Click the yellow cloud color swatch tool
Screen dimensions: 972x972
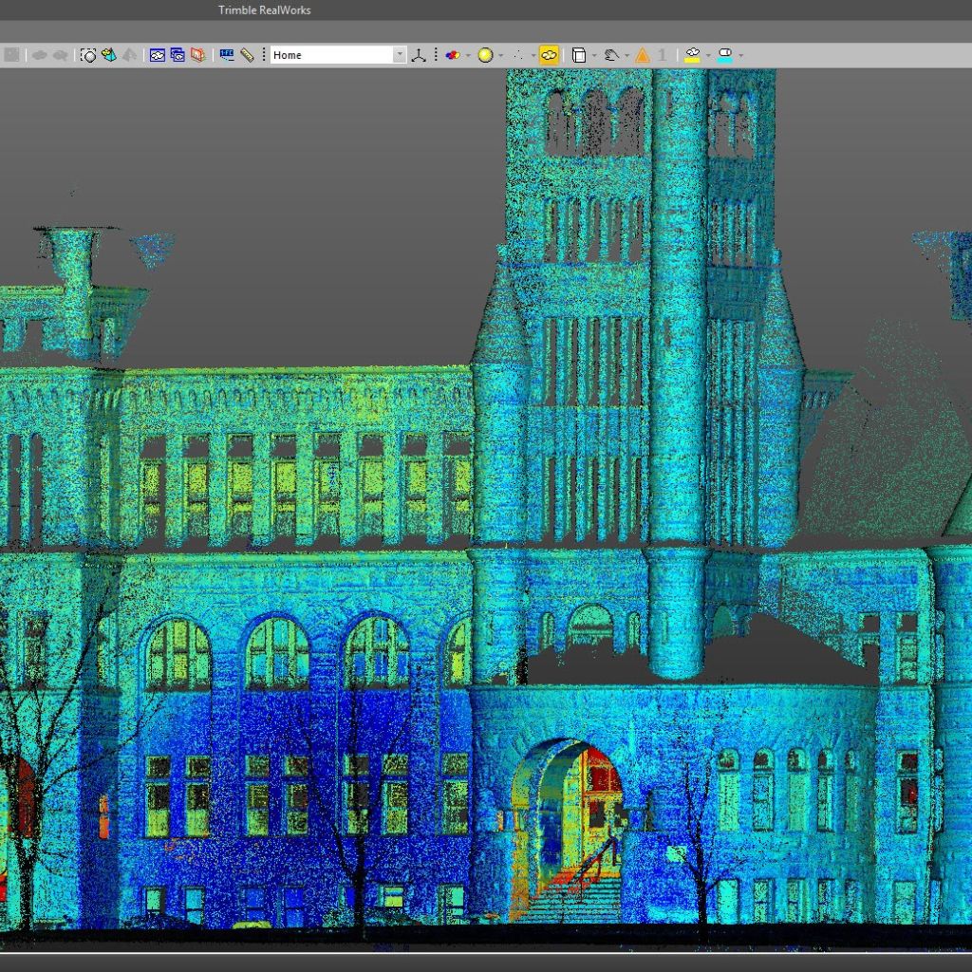(x=692, y=55)
